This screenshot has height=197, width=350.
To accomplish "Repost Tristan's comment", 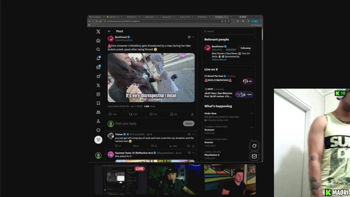I will click(x=136, y=146).
